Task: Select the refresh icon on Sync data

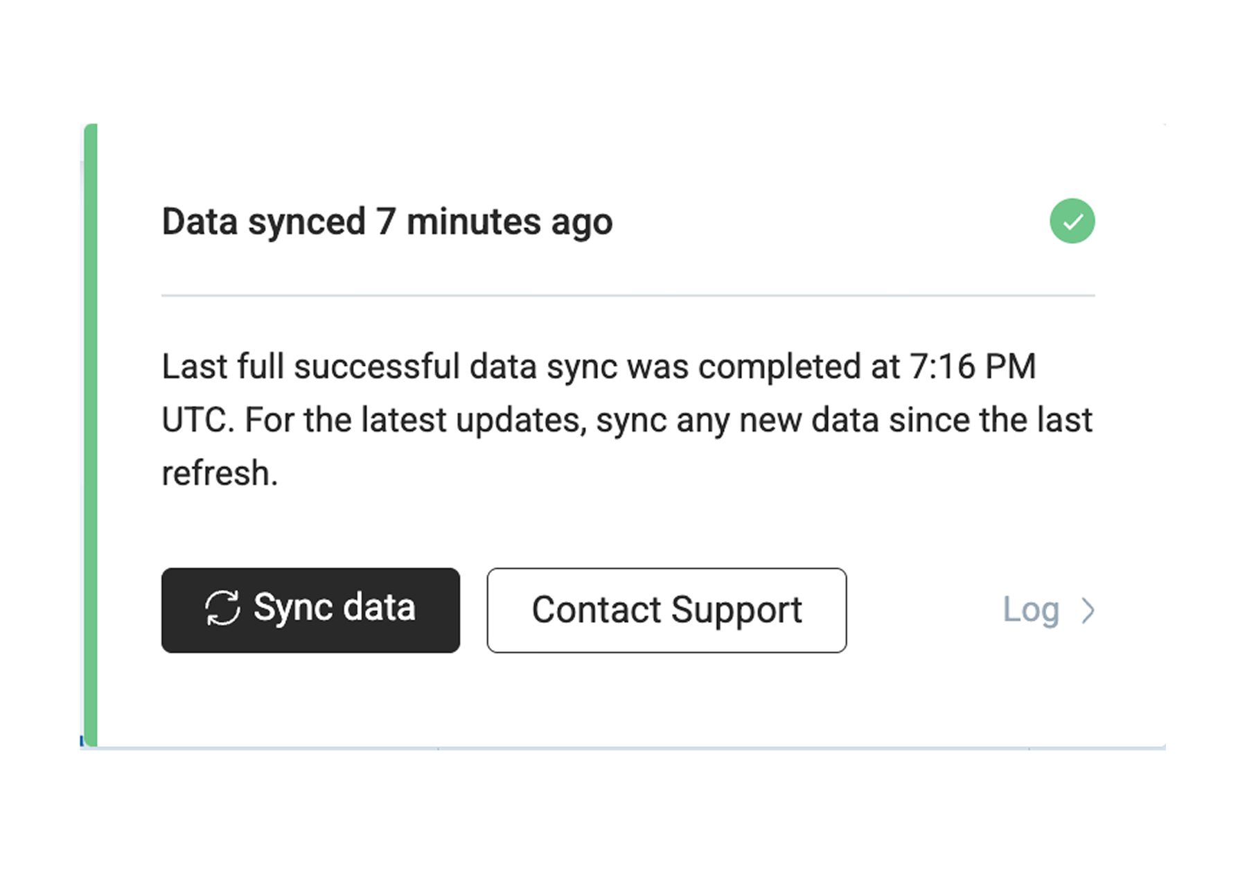Action: point(223,609)
